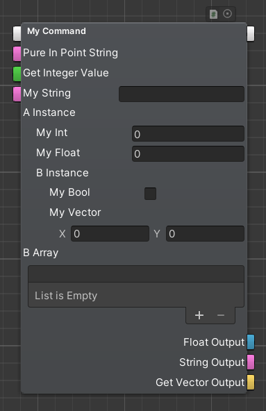This screenshot has height=411, width=266.
Task: Click the Y label of My Vector
Action: (157, 234)
